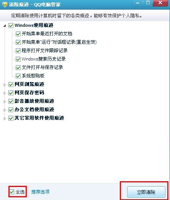Toggle 程序打开文件跟踪记录 checkbox
Viewport: 170px width, 200px height.
(18, 51)
